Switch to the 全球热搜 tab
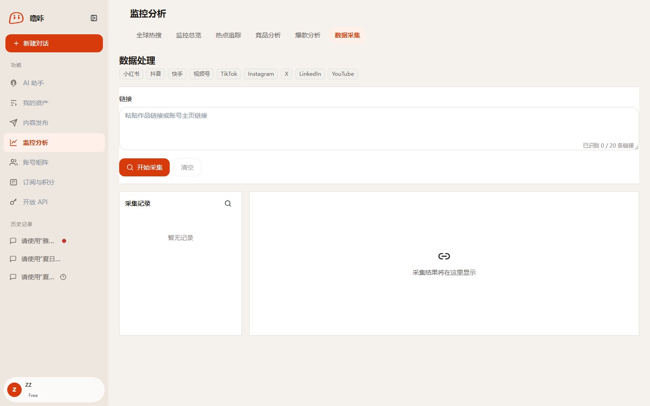 pyautogui.click(x=149, y=35)
